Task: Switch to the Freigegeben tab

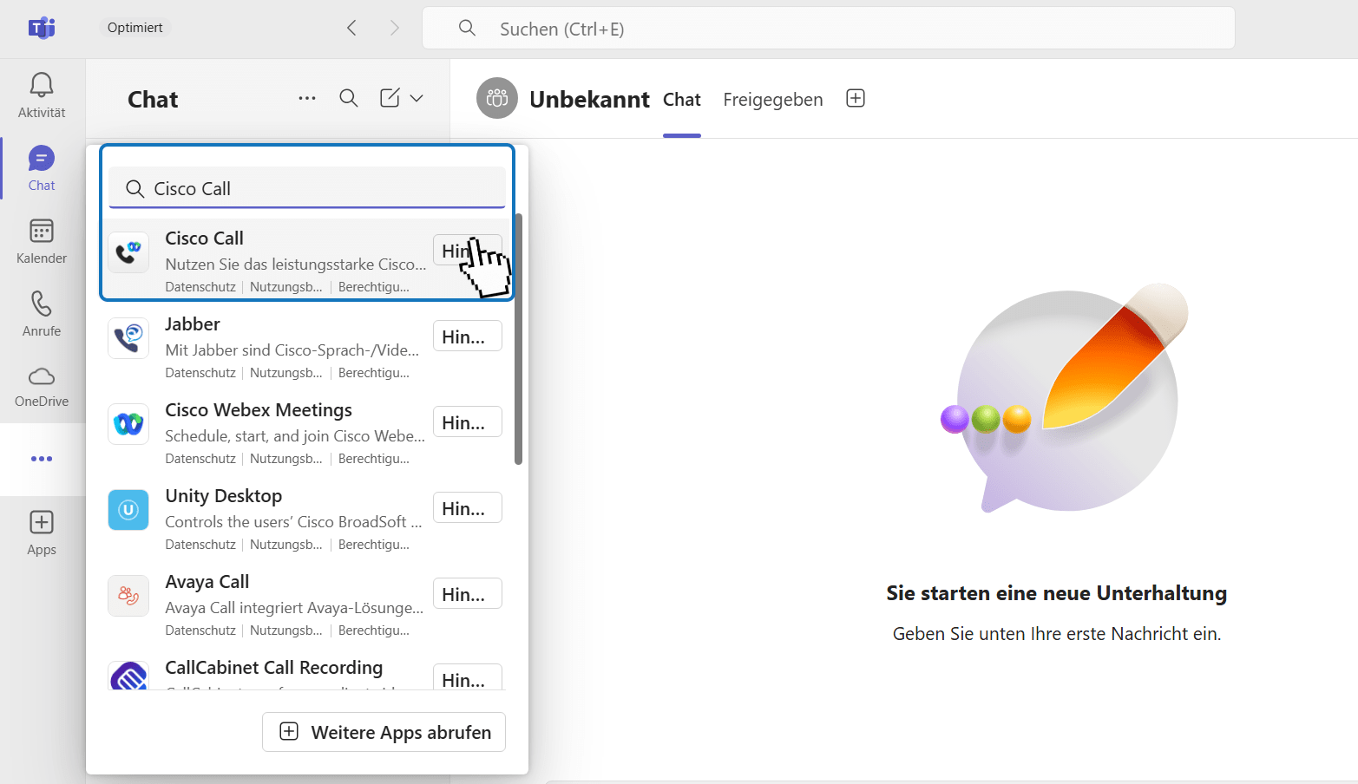Action: coord(773,100)
